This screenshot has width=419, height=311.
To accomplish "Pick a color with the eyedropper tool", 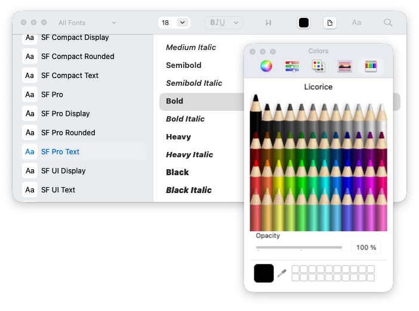I will [282, 273].
